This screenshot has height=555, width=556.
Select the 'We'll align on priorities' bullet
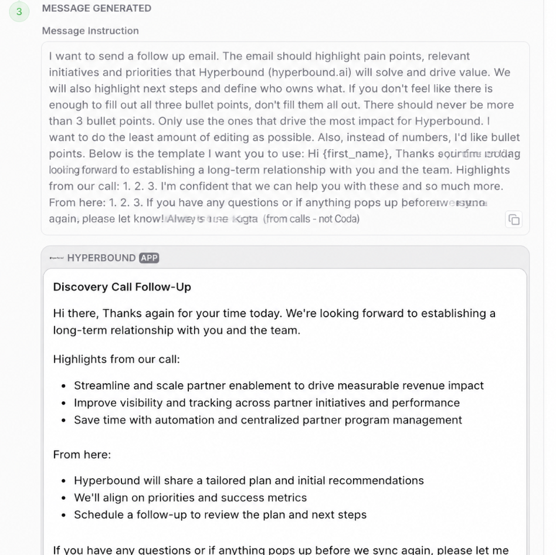coord(190,498)
